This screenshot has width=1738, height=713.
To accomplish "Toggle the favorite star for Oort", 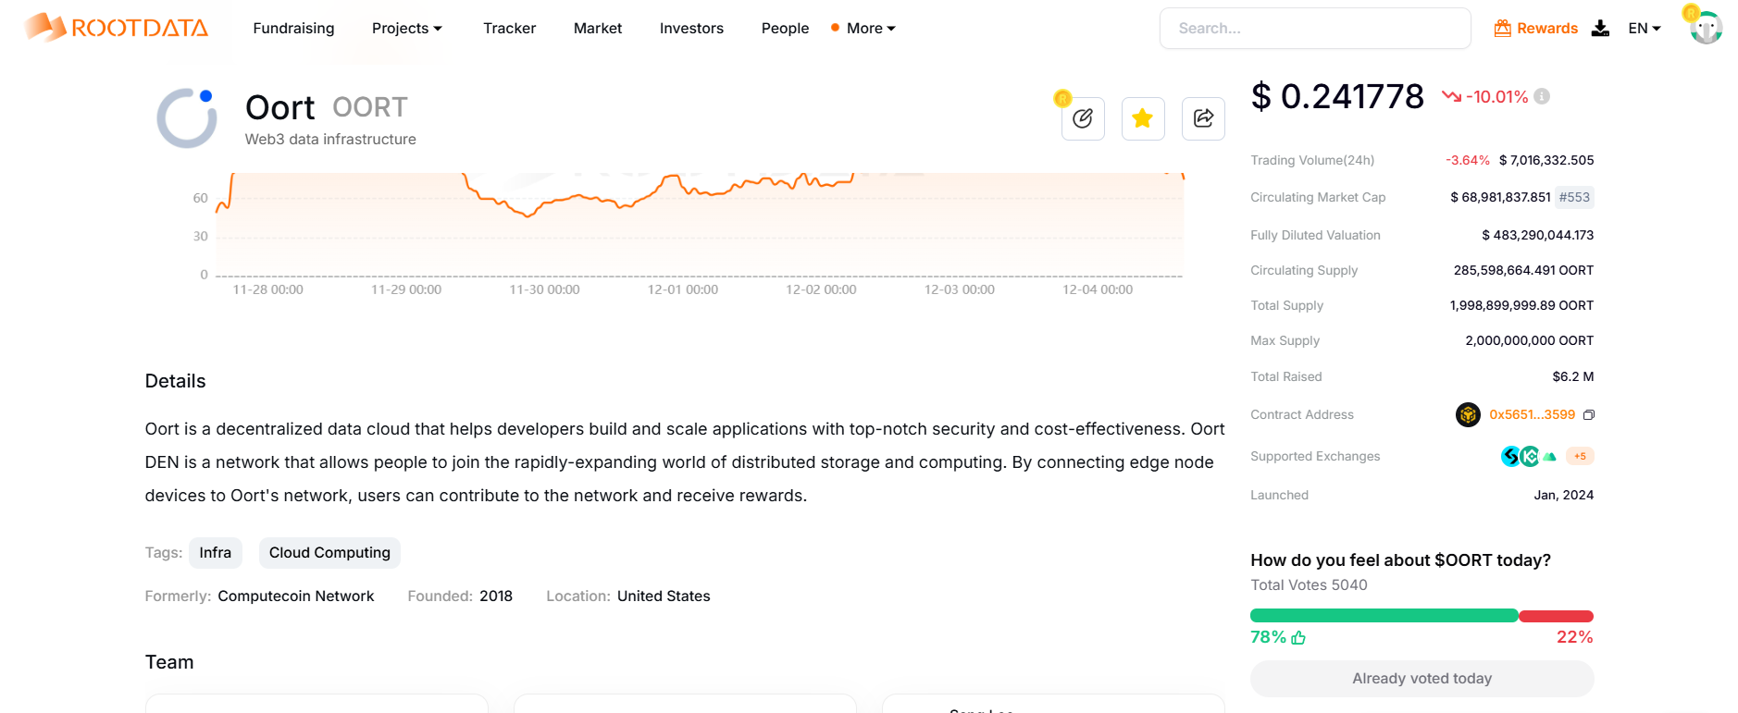I will tap(1143, 118).
